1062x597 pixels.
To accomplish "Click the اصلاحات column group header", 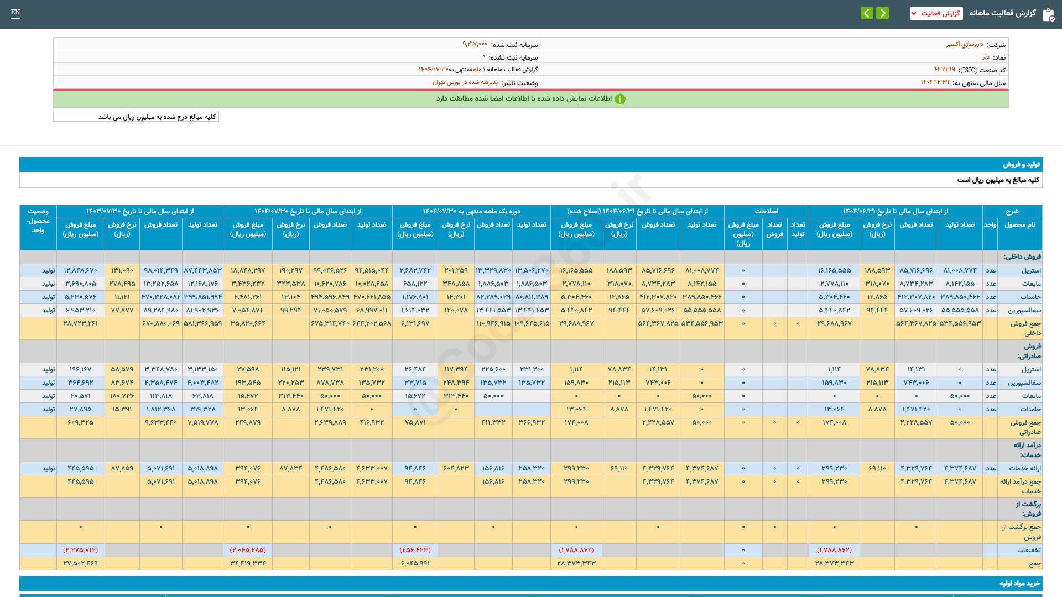I will (766, 211).
